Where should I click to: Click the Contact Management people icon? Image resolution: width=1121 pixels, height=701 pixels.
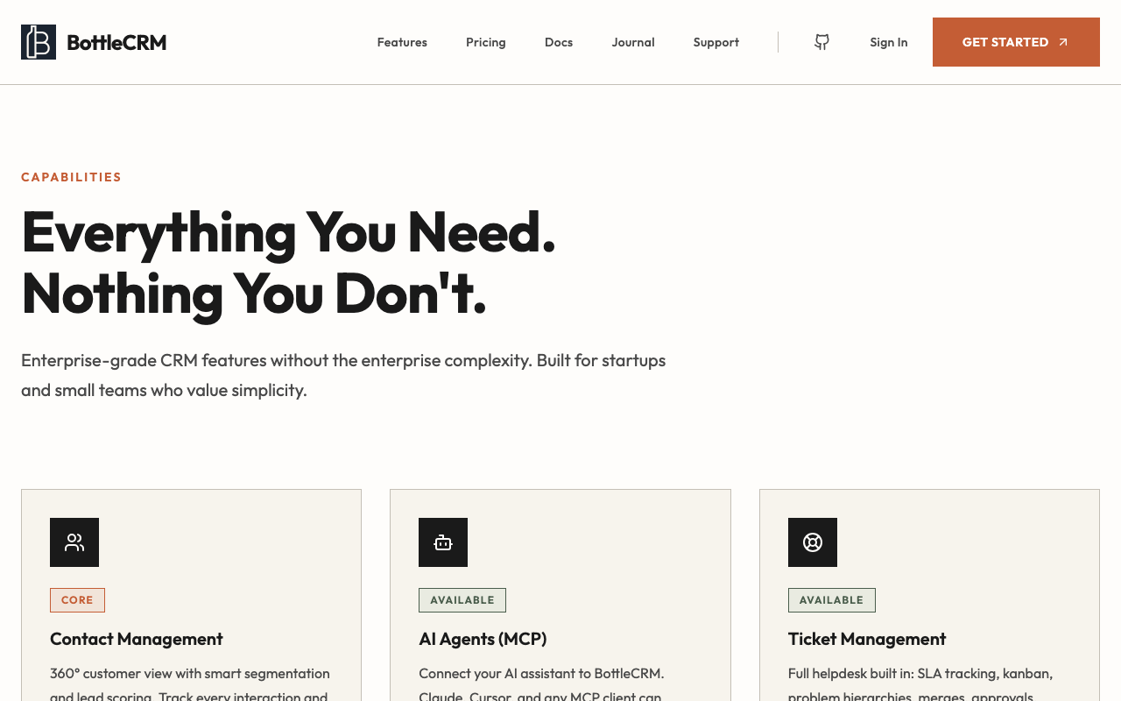click(x=74, y=542)
